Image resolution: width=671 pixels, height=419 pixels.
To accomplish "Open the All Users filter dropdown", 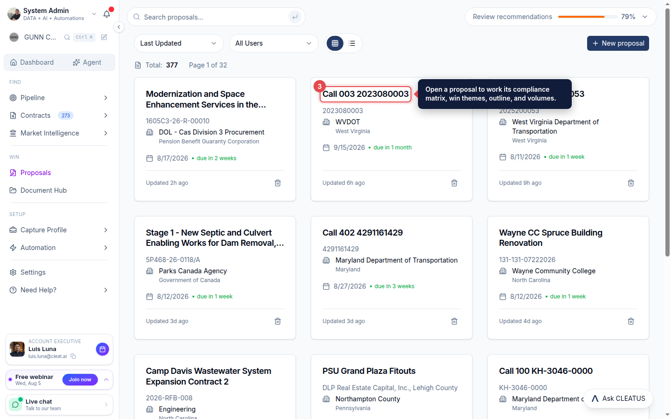I will (x=274, y=43).
